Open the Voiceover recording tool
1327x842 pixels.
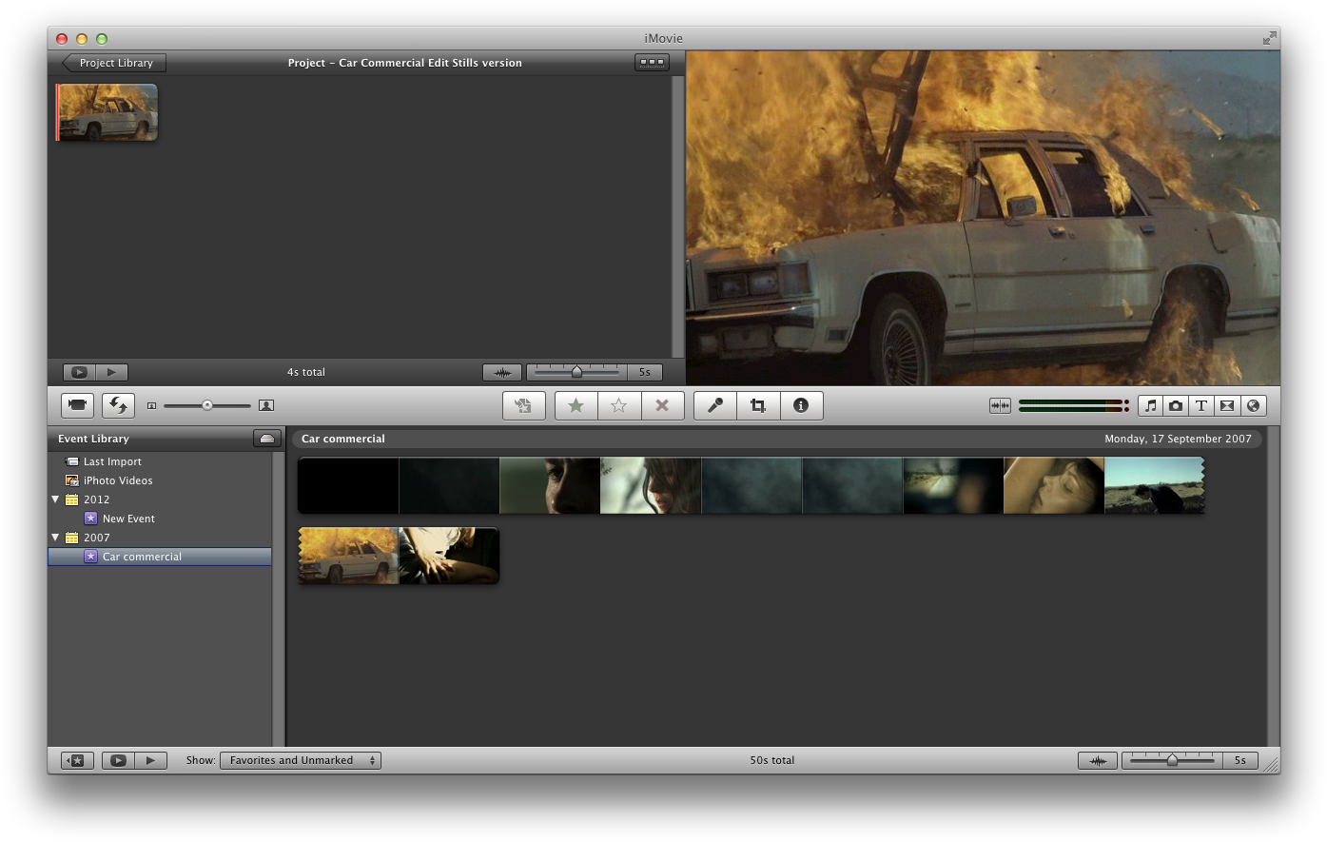click(x=714, y=405)
